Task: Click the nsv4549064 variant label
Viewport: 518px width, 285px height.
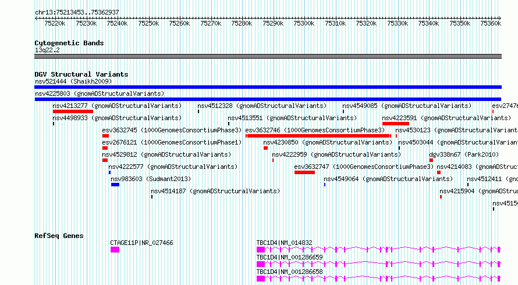Action: (388, 179)
